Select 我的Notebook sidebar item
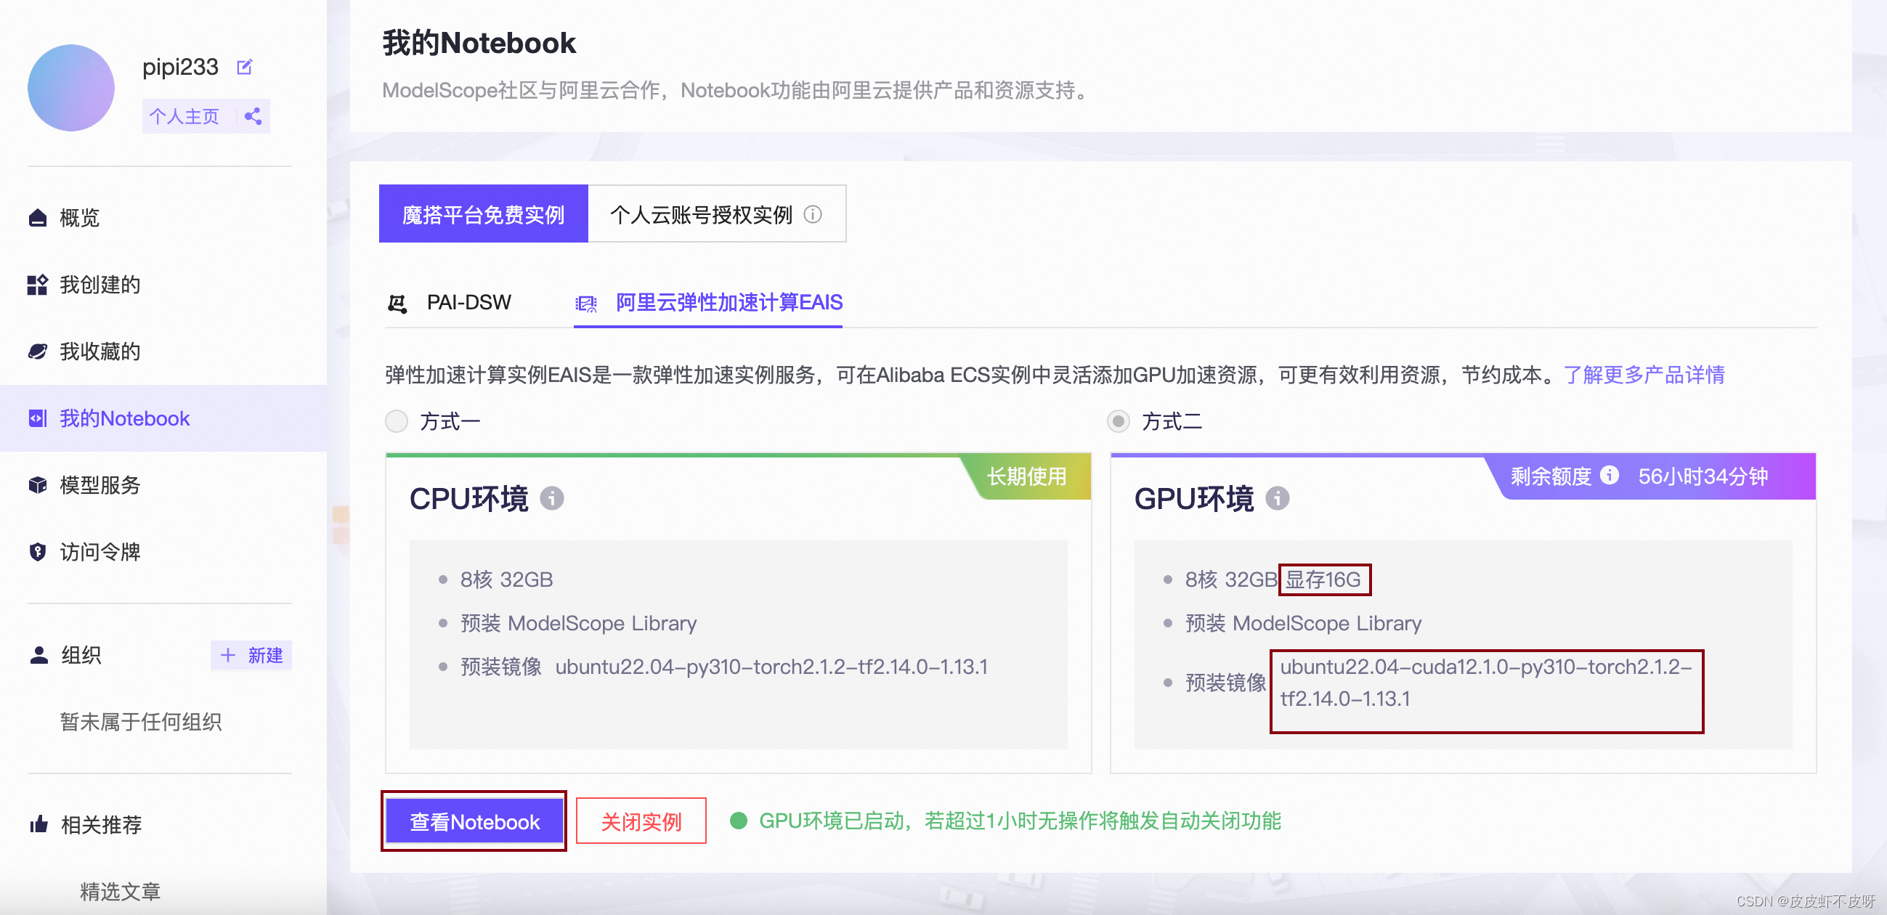1887x915 pixels. coord(163,418)
